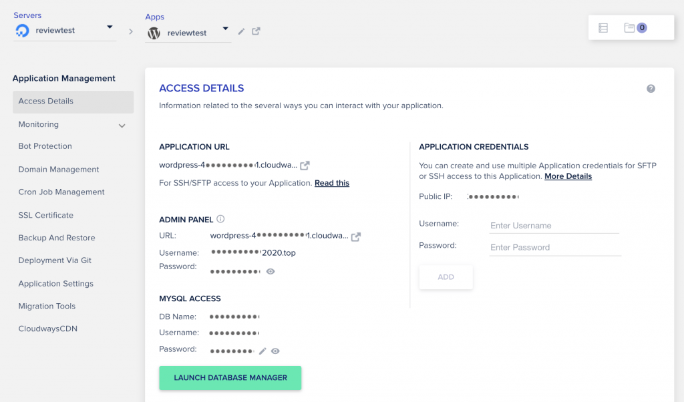The image size is (684, 402).
Task: Click the masked DB Name value
Action: click(234, 317)
